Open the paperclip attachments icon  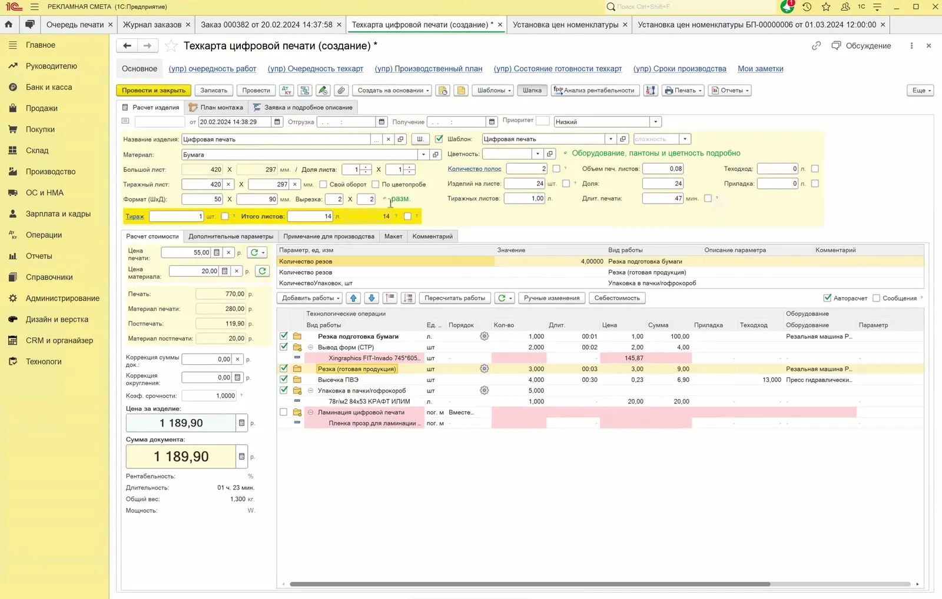341,91
